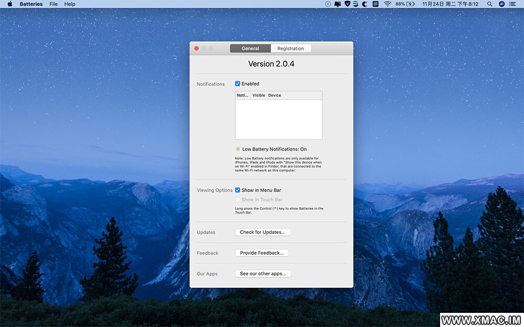Image resolution: width=524 pixels, height=327 pixels.
Task: Sort by the Device column header
Action: 294,95
